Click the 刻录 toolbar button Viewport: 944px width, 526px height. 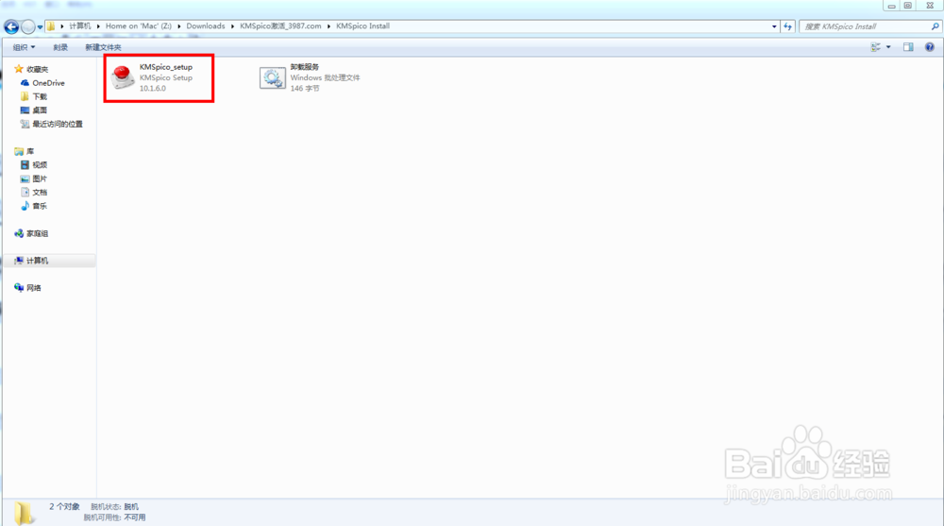click(x=60, y=47)
